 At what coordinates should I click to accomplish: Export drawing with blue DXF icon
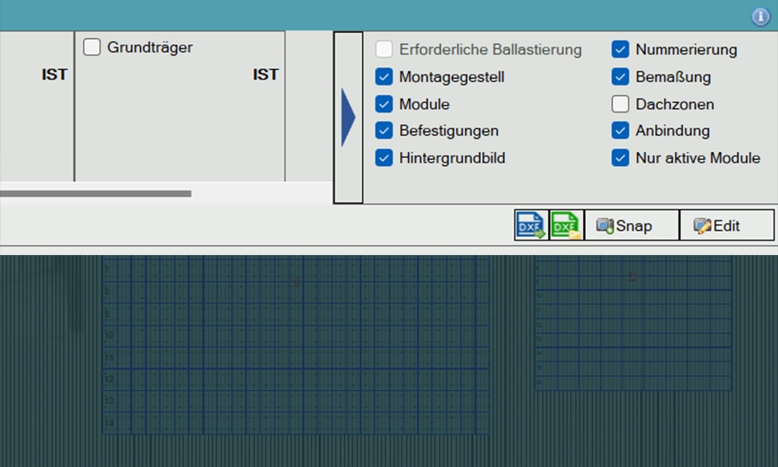pos(532,226)
